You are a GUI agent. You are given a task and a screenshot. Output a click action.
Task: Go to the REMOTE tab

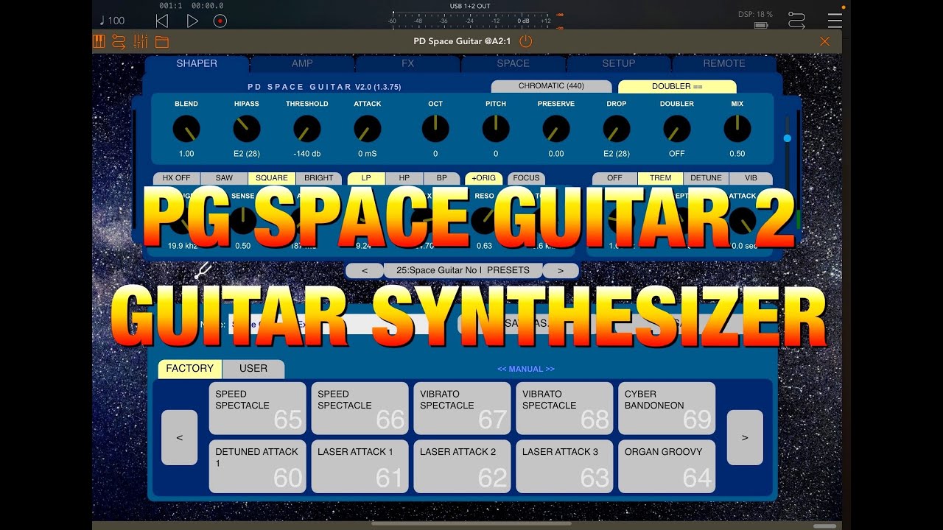coord(724,63)
